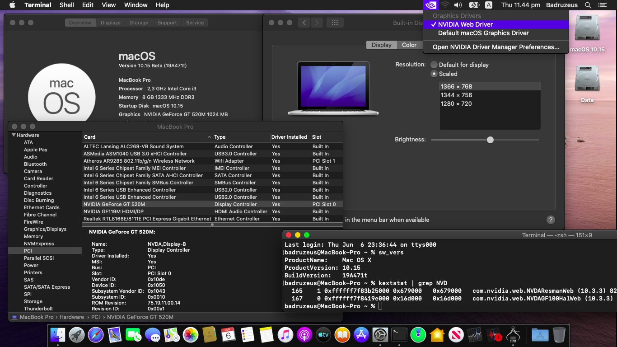Open Safari from the dock
This screenshot has height=347, width=617.
[96, 335]
